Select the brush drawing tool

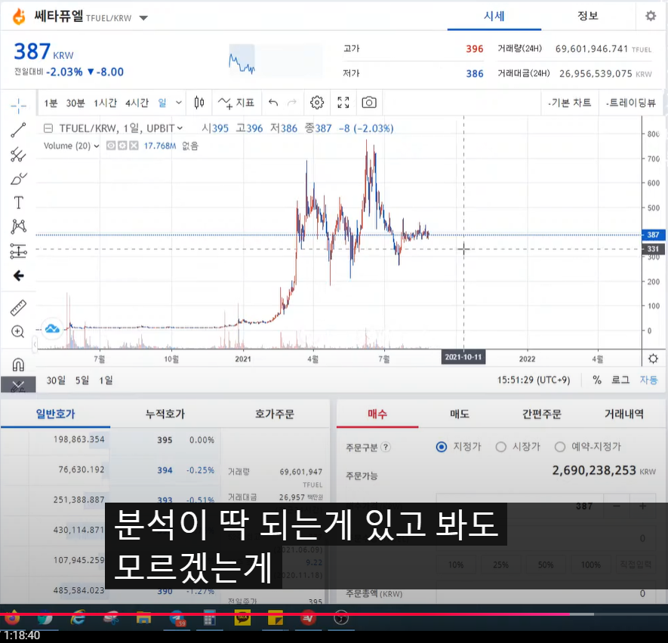[18, 179]
